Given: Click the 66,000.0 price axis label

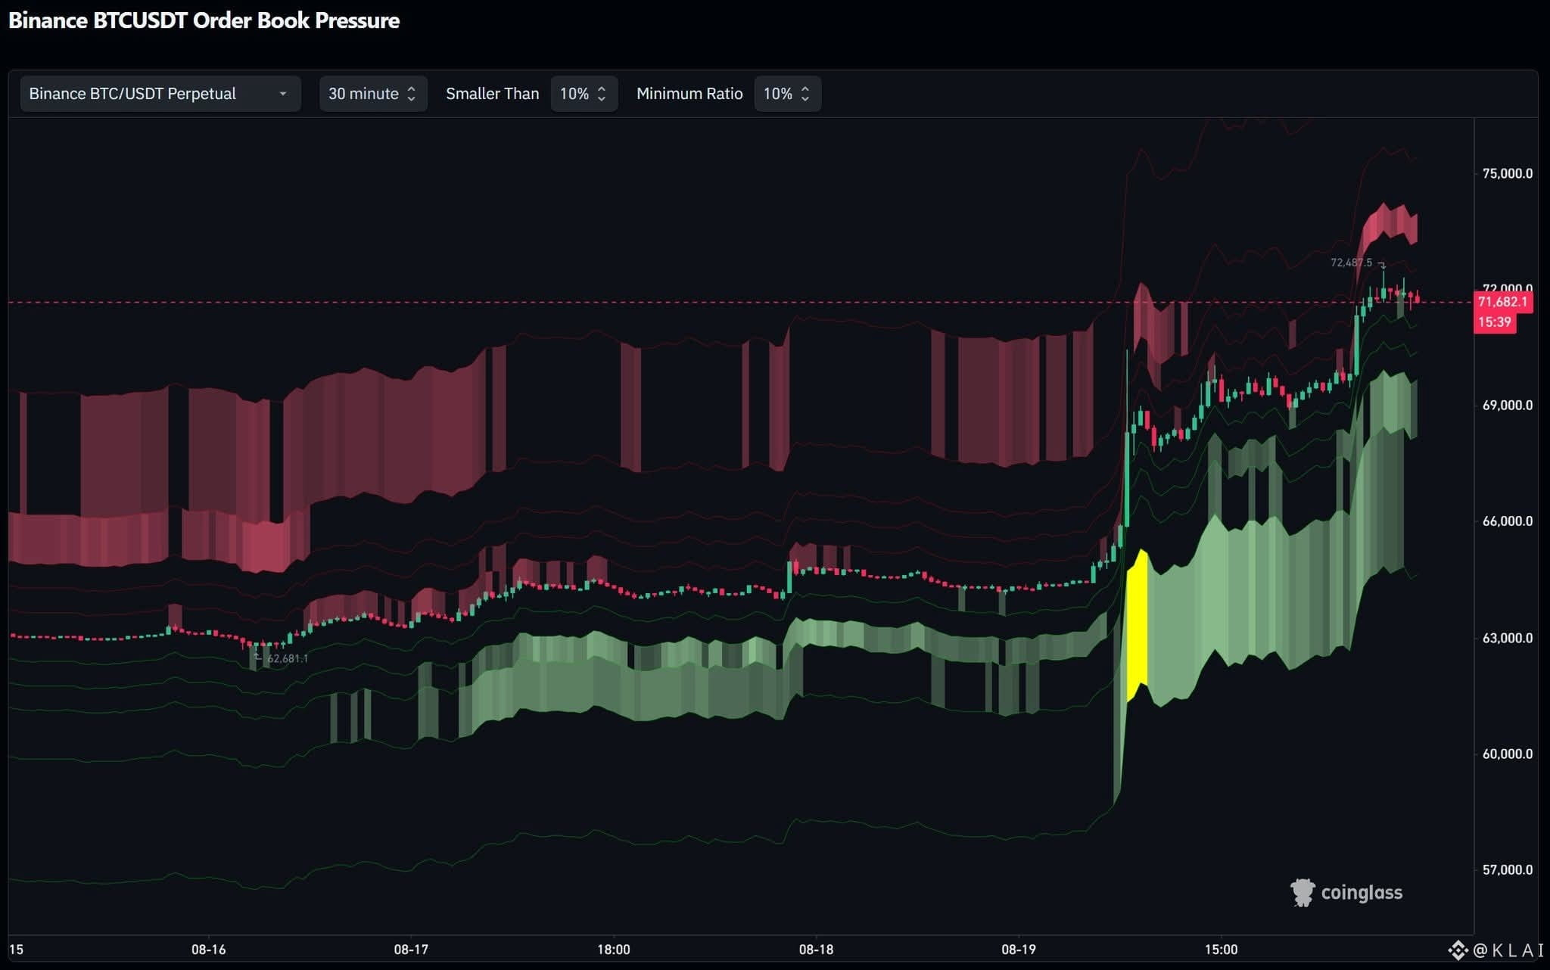Looking at the screenshot, I should tap(1507, 521).
